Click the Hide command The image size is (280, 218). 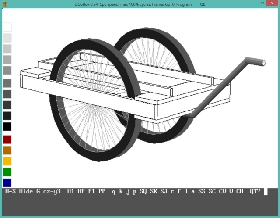tap(26, 192)
